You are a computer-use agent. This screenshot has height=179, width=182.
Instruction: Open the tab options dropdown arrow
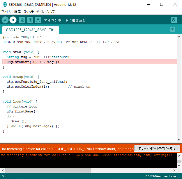coord(172,29)
